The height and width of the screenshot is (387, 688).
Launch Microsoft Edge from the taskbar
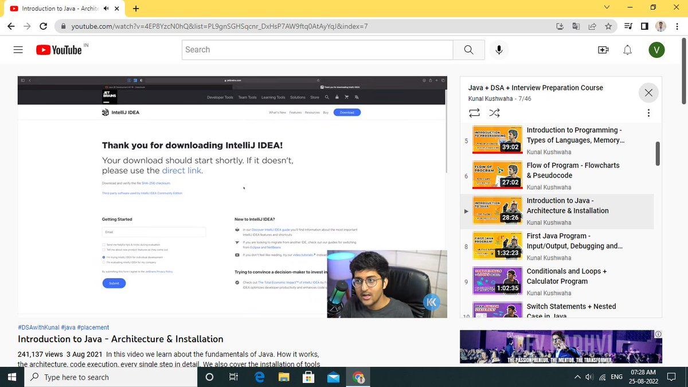pos(259,377)
